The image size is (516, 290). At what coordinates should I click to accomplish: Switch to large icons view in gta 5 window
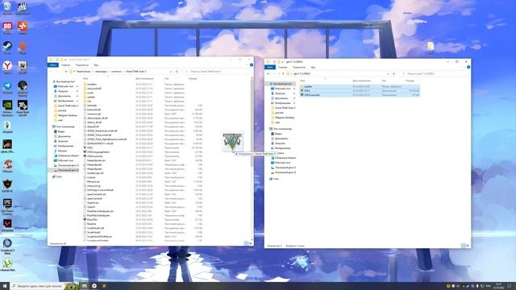(x=468, y=245)
